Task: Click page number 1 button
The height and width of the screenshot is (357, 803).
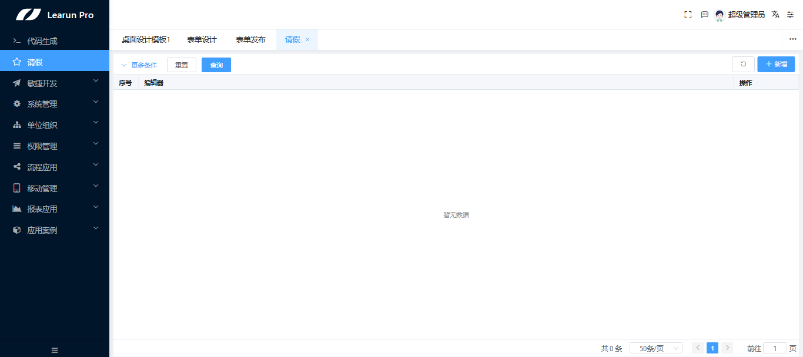Action: (712, 348)
